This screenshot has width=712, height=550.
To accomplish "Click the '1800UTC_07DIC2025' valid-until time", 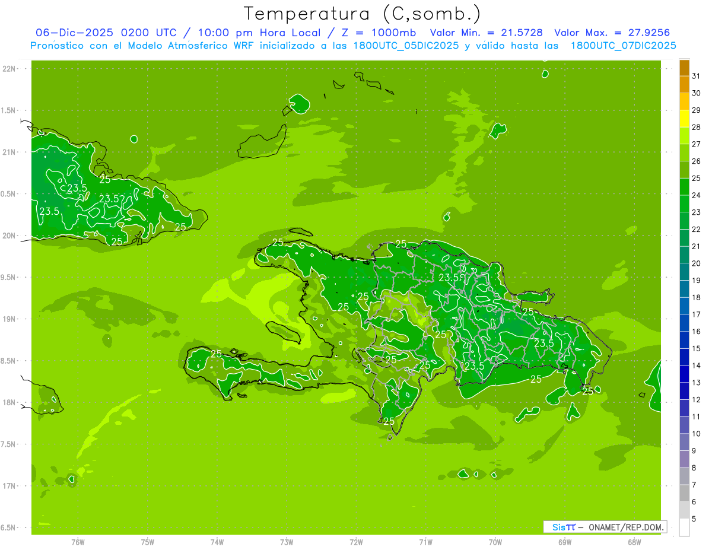I will pyautogui.click(x=623, y=46).
